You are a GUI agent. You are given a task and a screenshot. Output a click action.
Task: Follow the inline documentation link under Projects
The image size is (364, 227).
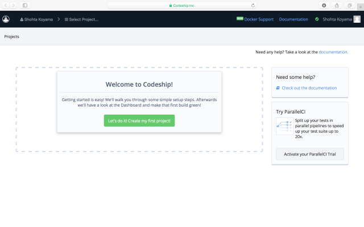click(x=333, y=52)
